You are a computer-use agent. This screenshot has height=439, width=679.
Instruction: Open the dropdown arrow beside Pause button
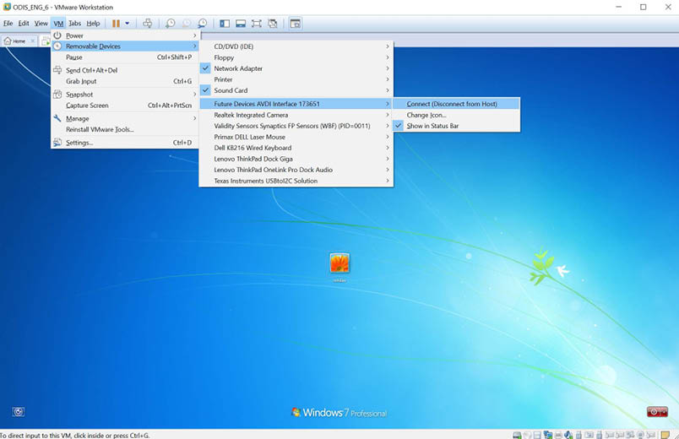tap(128, 24)
